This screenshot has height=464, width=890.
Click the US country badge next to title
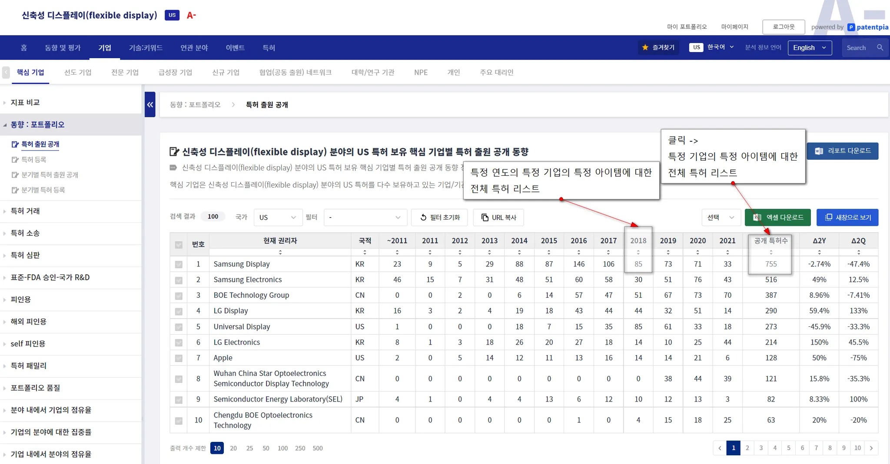172,15
